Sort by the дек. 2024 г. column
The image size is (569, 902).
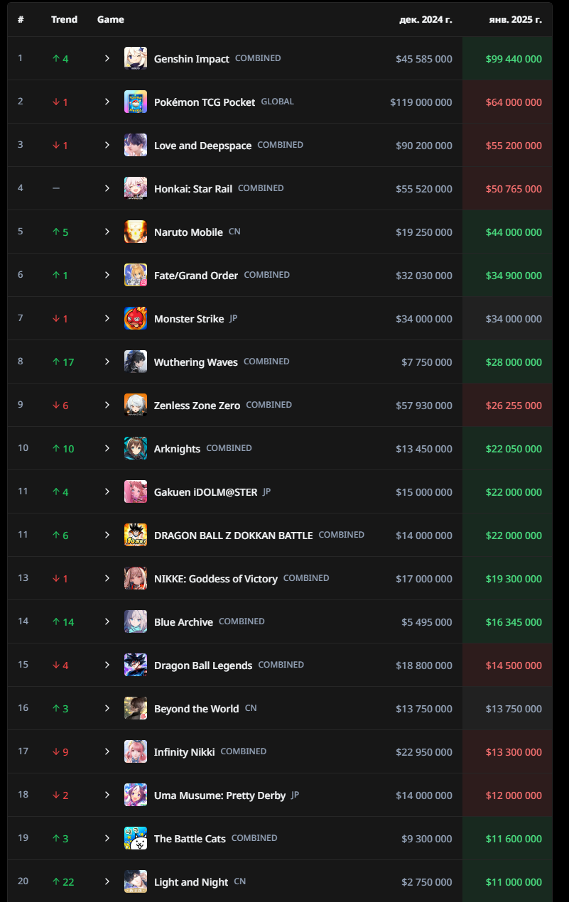[426, 19]
